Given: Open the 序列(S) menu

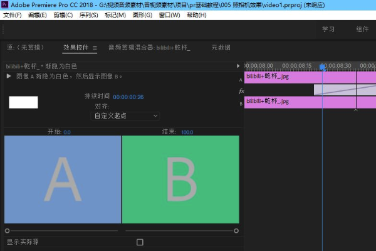Looking at the screenshot, I should pyautogui.click(x=88, y=15).
